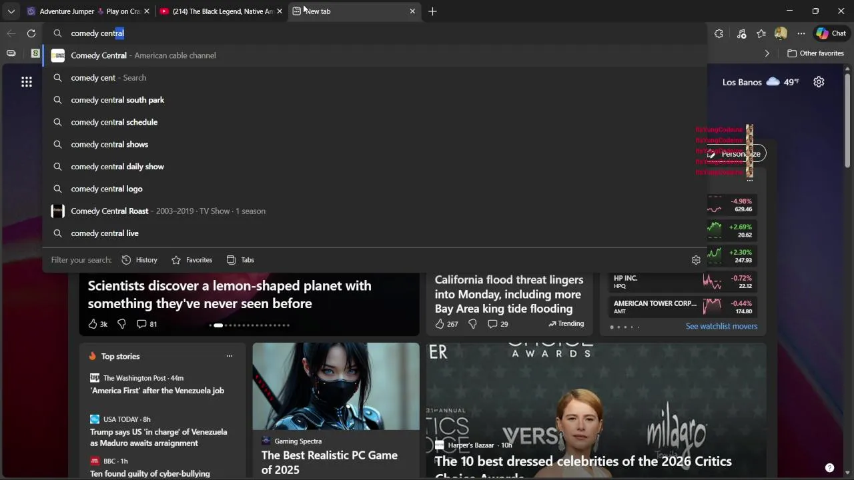This screenshot has height=480, width=854.
Task: Open the Settings and more ellipsis menu
Action: tap(801, 33)
